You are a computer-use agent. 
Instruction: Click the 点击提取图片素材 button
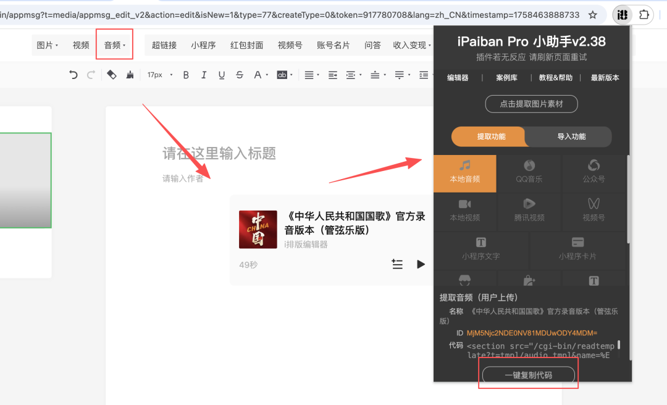tap(531, 104)
